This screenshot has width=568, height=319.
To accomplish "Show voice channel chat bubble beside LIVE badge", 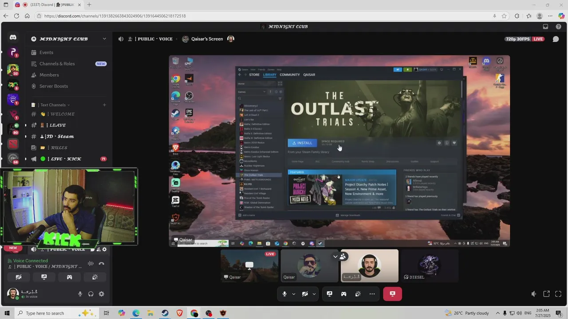I will click(556, 39).
